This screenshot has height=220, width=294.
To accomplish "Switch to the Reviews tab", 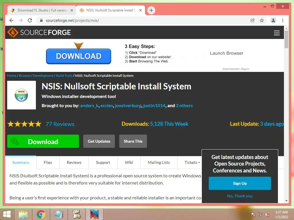I will (x=74, y=162).
